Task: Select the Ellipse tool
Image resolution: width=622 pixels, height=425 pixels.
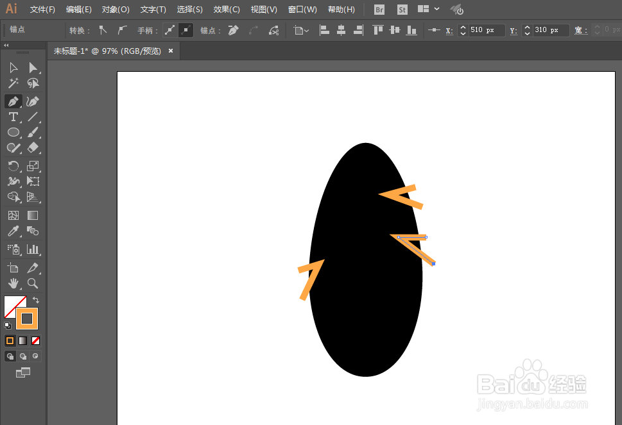Action: (x=13, y=132)
